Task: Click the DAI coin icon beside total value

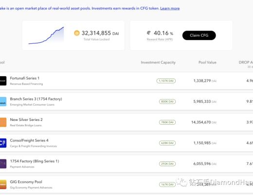Action: click(x=77, y=33)
